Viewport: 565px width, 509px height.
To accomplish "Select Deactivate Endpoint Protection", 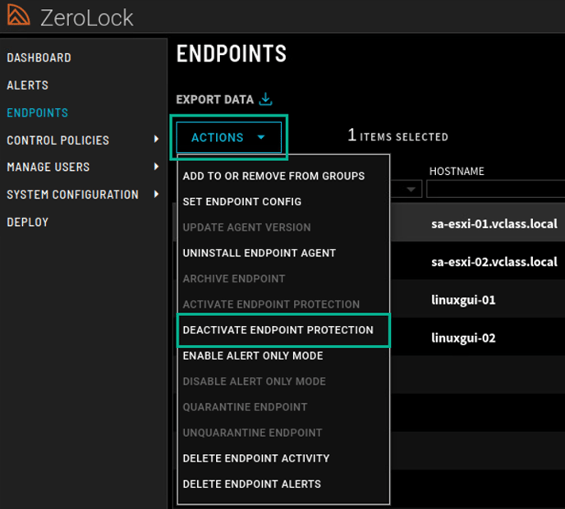I will pos(278,330).
